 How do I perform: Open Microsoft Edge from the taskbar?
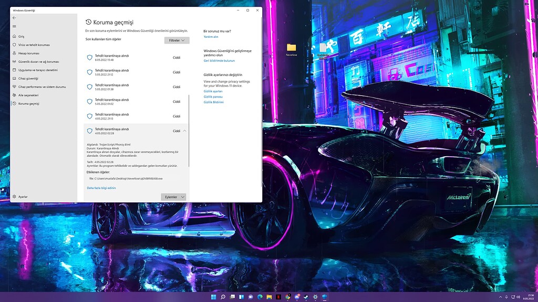coord(260,296)
